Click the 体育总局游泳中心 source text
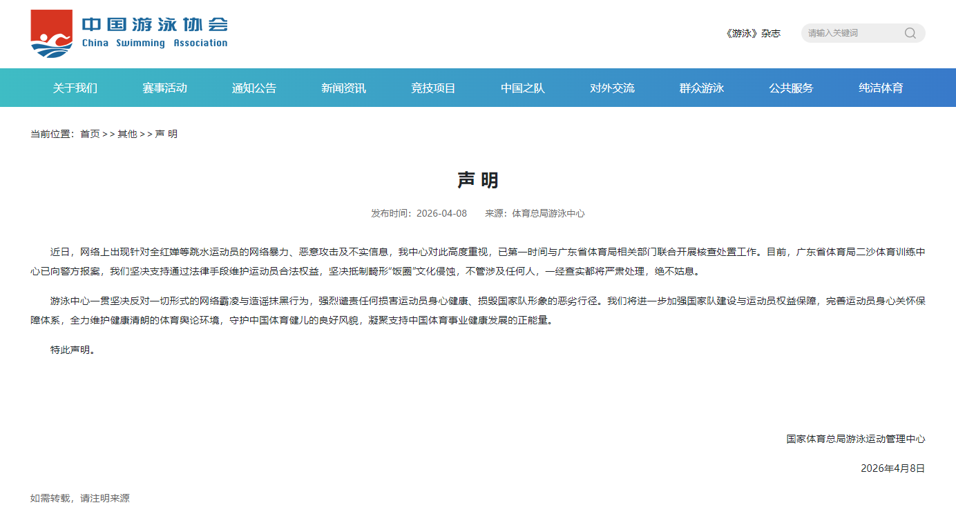Image resolution: width=956 pixels, height=525 pixels. coord(548,214)
